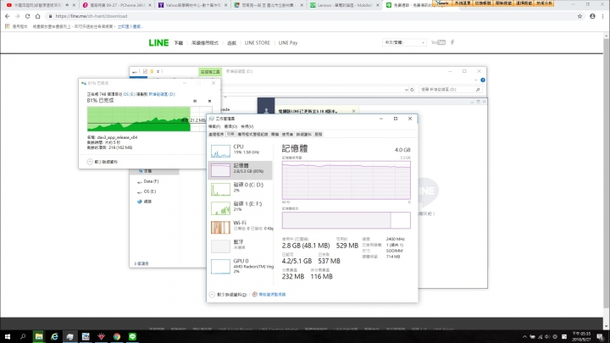Go to the Chrome home page
Screen dimensions: 610x343
pyautogui.click(x=38, y=16)
